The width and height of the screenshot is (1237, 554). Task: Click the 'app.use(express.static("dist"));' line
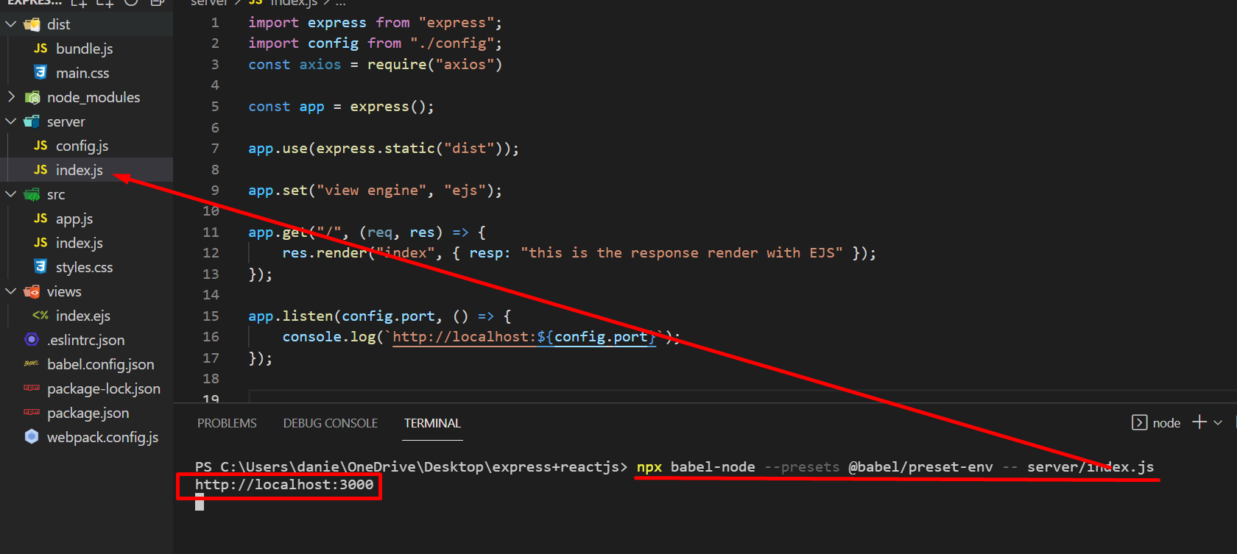[x=384, y=149]
